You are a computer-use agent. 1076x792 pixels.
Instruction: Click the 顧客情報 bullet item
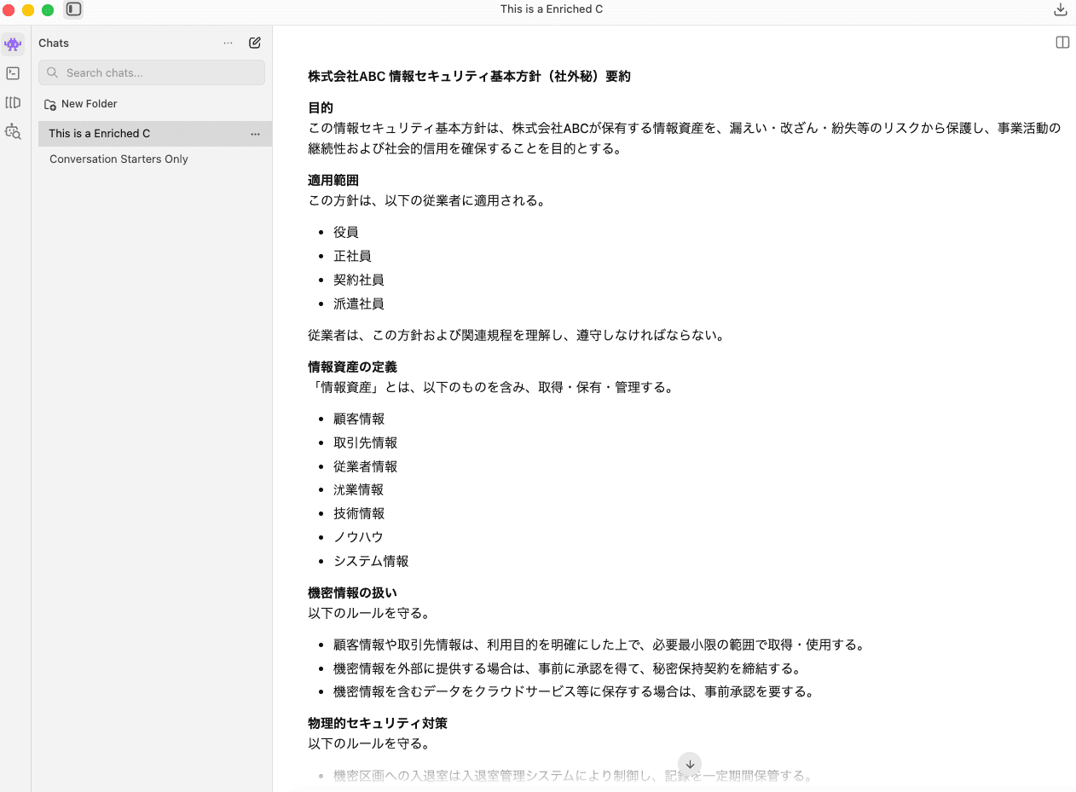[x=359, y=419]
